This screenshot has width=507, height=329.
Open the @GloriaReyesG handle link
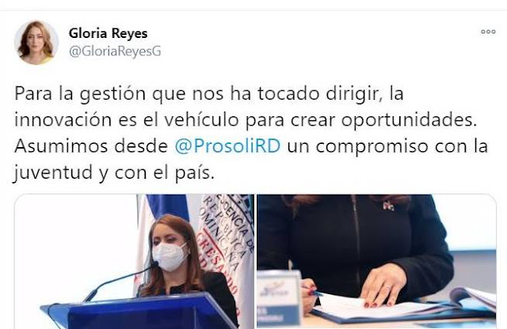[115, 51]
